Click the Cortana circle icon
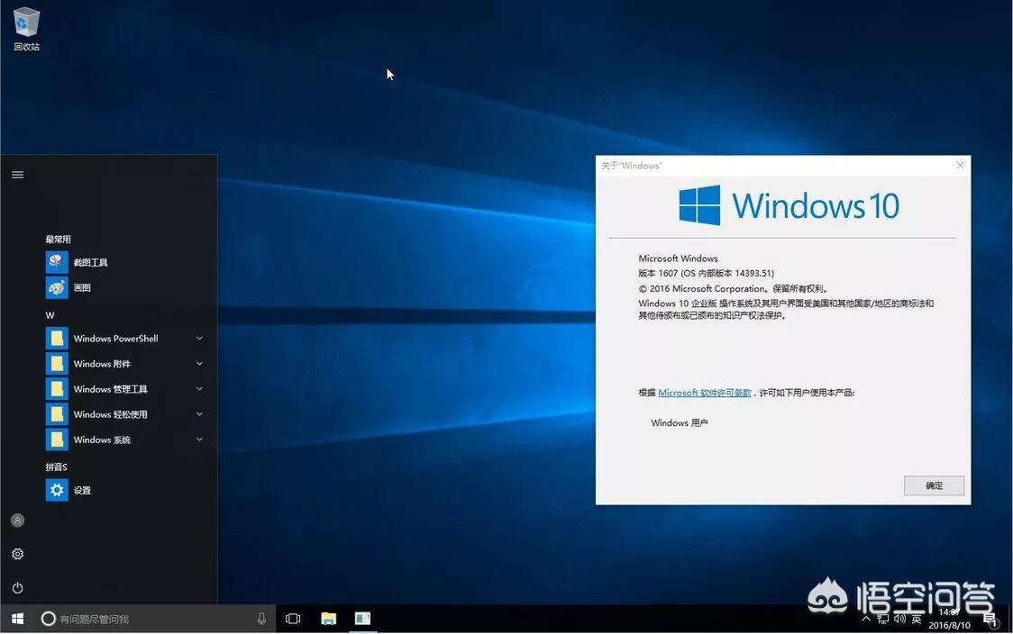 tap(48, 619)
